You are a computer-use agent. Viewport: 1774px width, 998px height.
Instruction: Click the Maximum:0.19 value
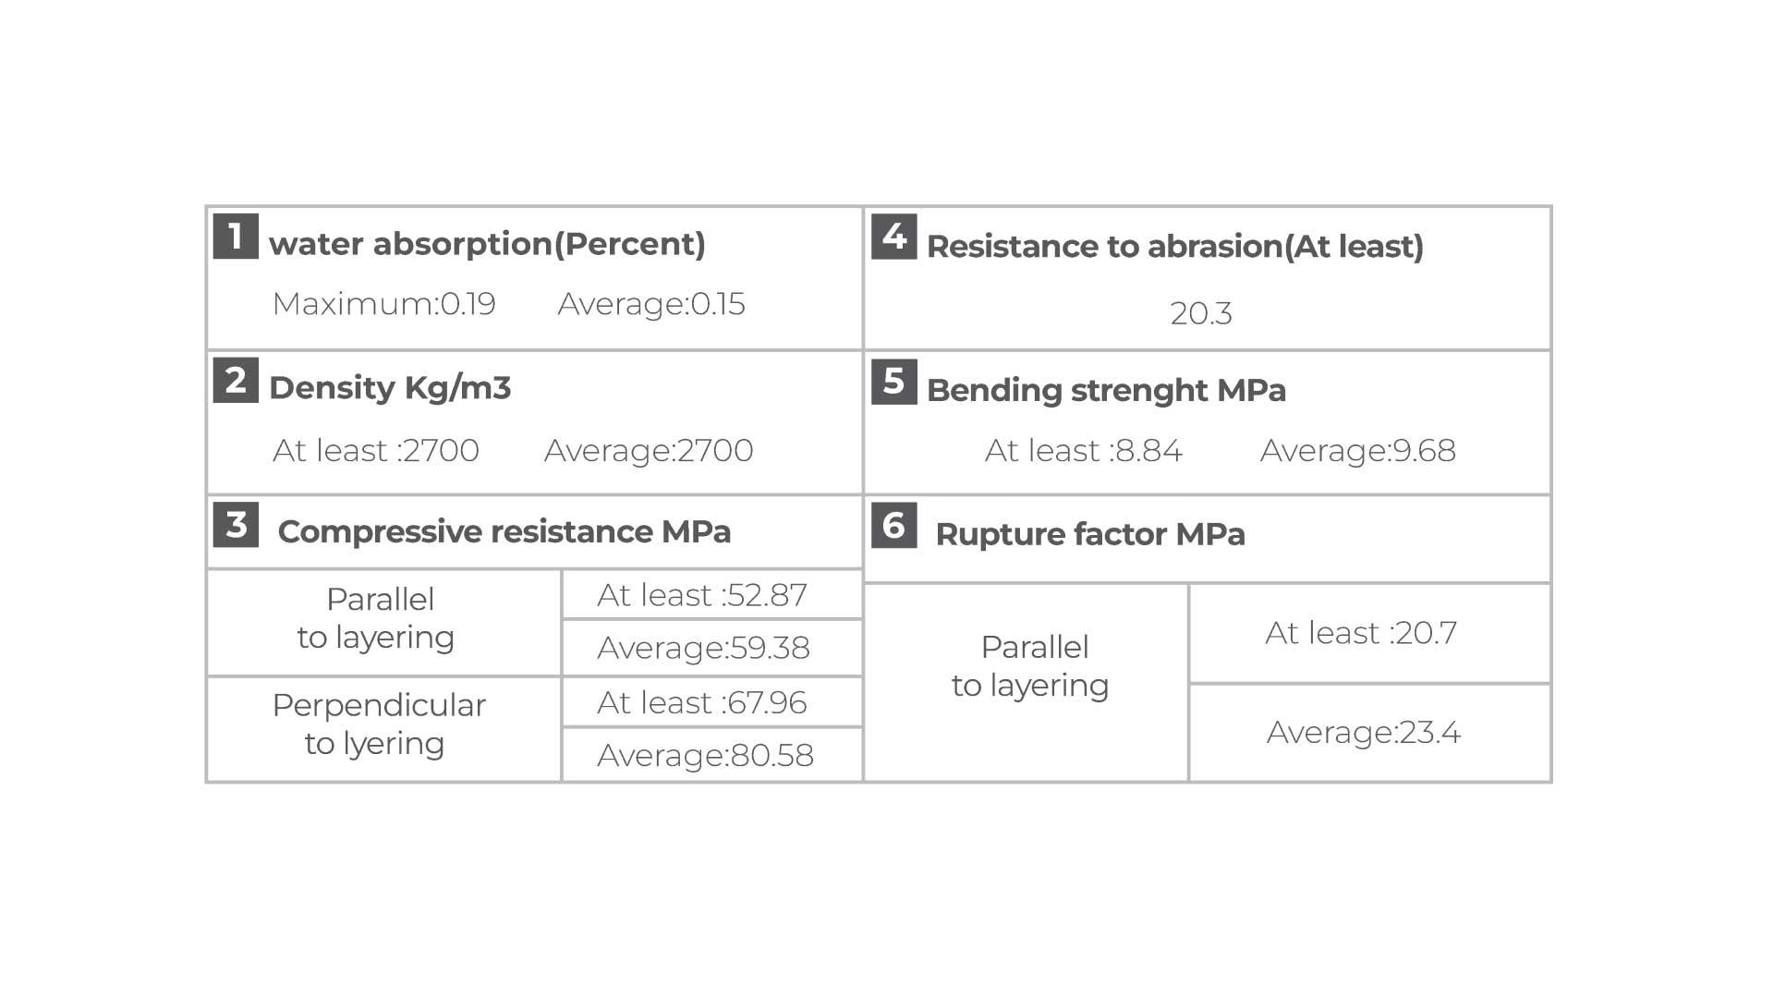[384, 304]
